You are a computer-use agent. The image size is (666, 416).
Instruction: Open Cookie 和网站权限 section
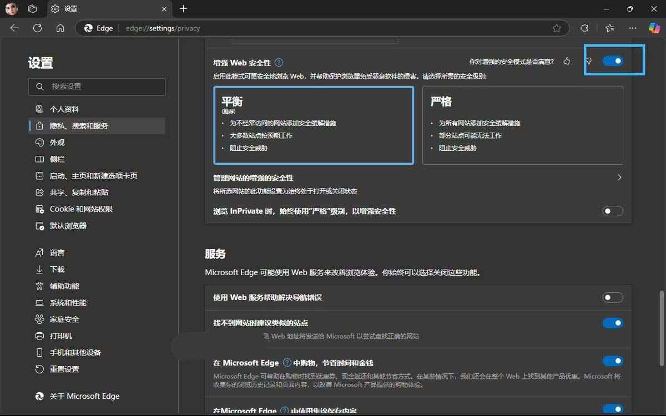[97, 209]
